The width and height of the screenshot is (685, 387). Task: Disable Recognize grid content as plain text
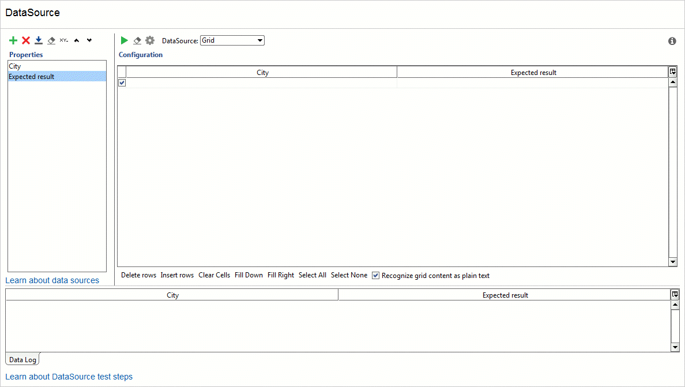point(375,275)
